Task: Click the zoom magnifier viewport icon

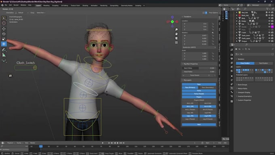Action: (176, 30)
